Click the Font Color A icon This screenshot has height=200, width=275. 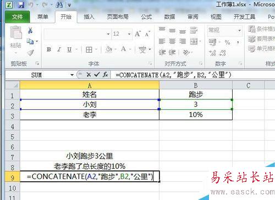pyautogui.click(x=124, y=49)
